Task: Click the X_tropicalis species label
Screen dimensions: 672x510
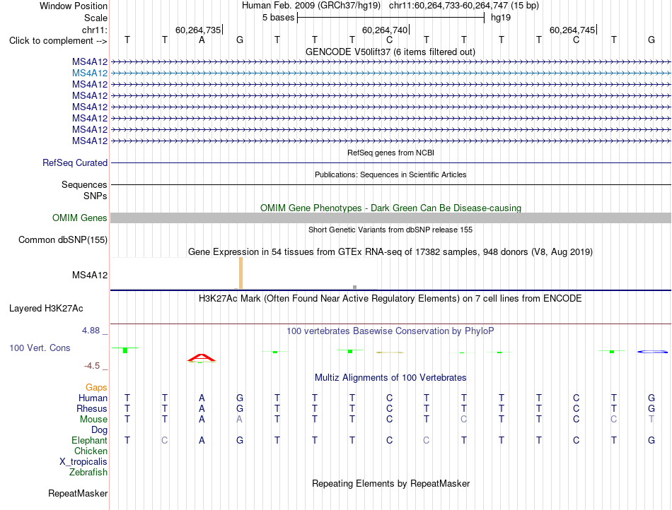Action: 83,462
